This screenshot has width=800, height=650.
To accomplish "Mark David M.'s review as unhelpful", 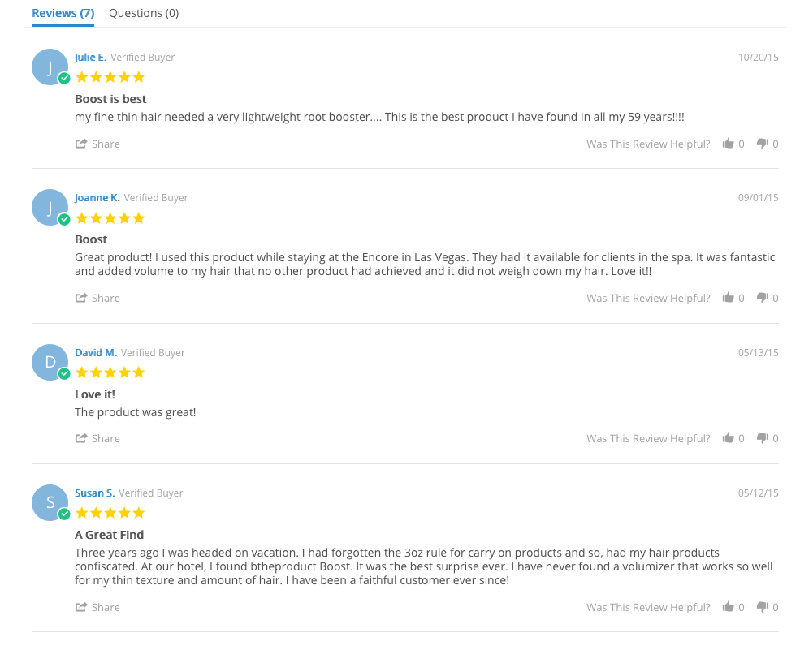I will pyautogui.click(x=762, y=438).
